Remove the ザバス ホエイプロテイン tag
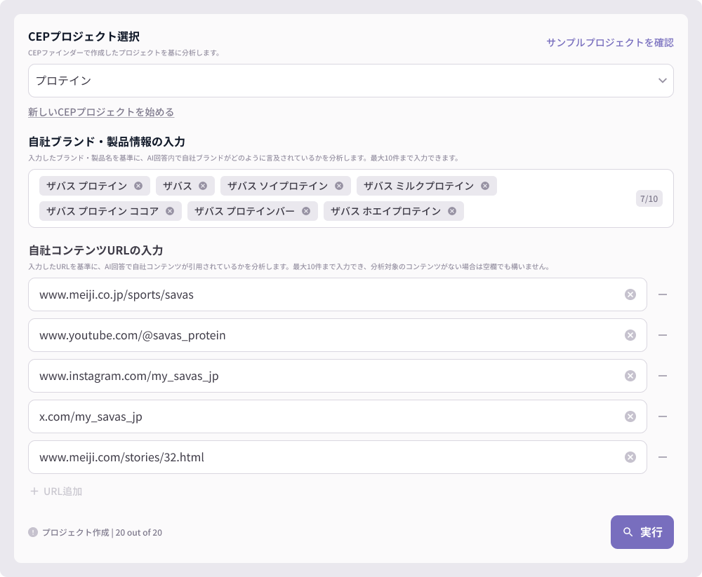Screen dimensions: 702x577 point(451,211)
